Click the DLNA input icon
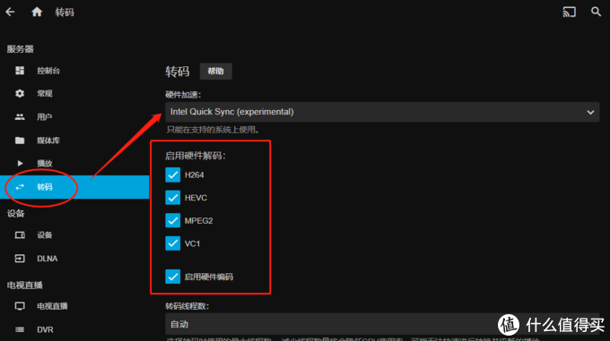 coord(20,259)
